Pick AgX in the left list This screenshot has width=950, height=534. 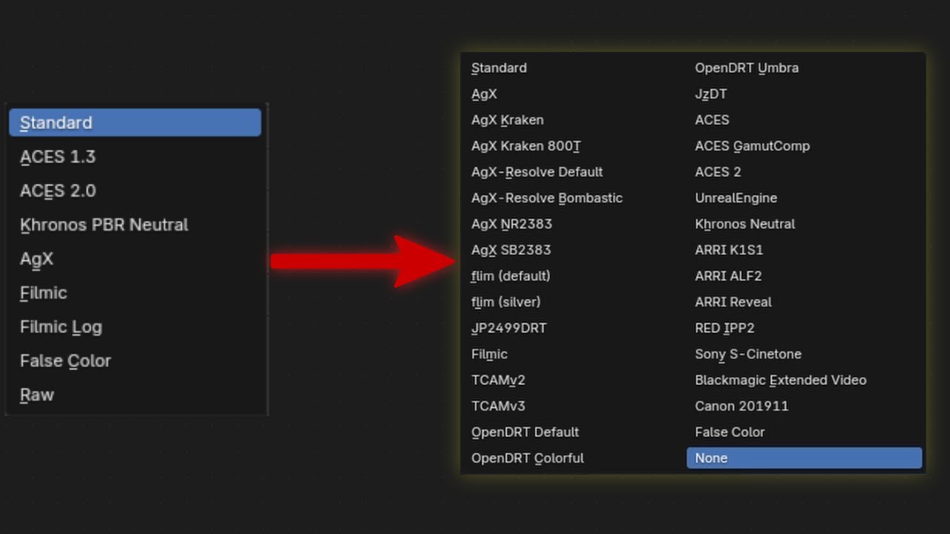tap(37, 259)
